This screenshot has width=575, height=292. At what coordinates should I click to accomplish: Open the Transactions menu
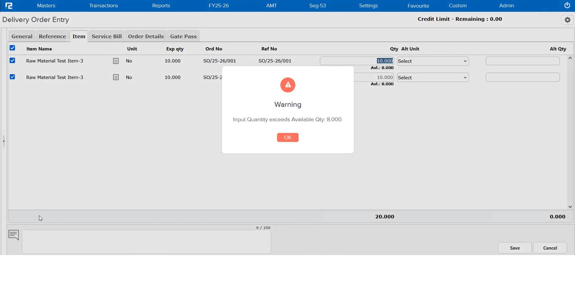point(103,6)
